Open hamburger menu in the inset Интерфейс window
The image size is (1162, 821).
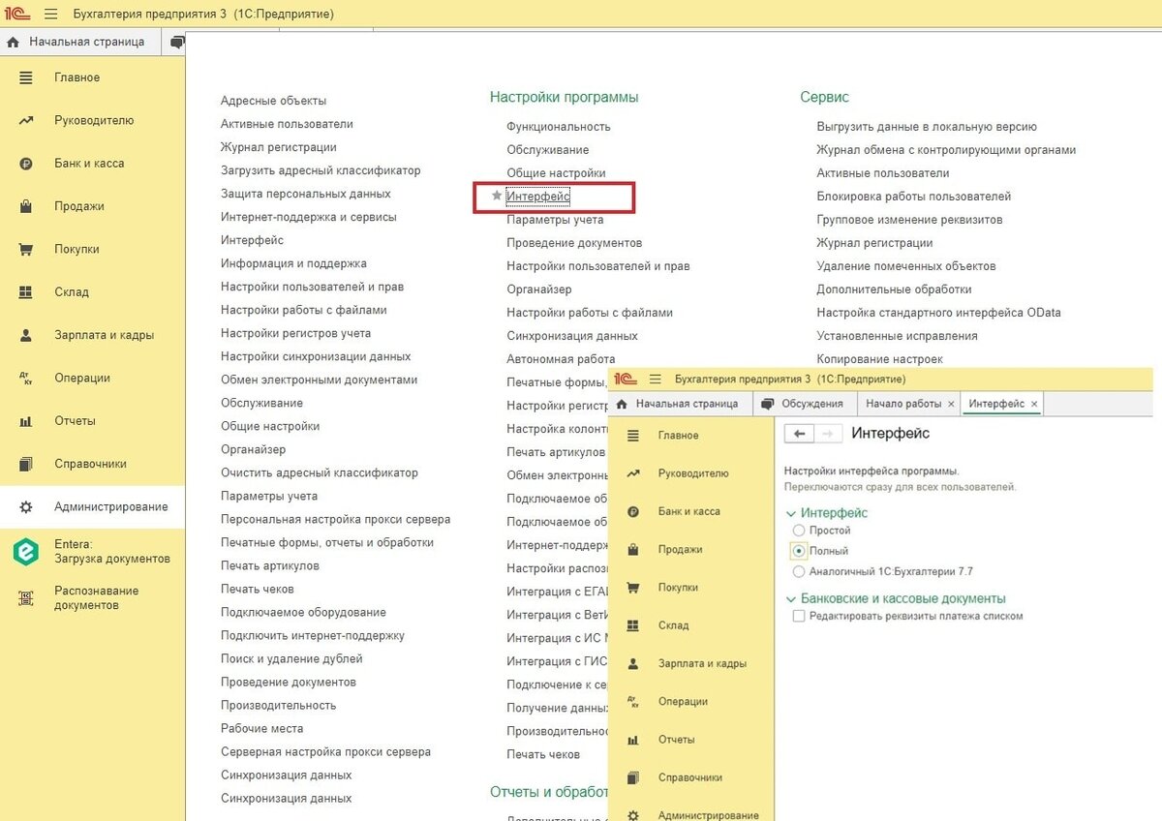click(x=655, y=379)
